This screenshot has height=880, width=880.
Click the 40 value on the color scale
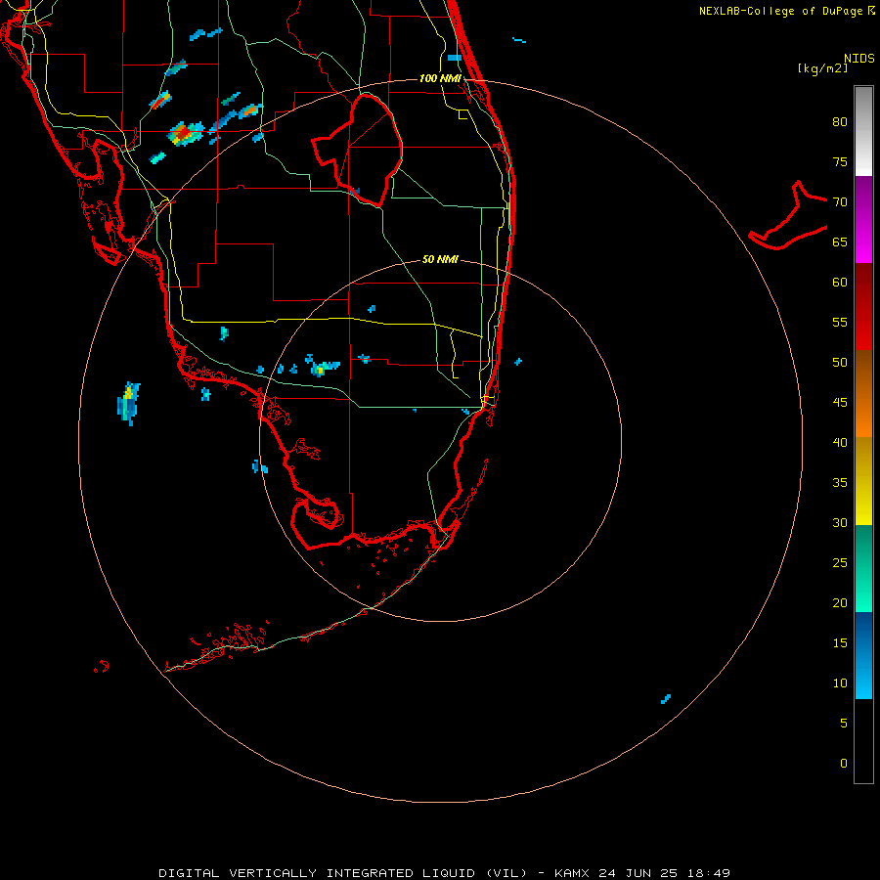coord(840,442)
